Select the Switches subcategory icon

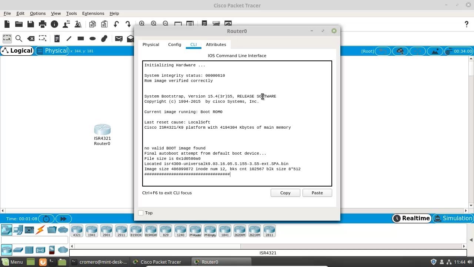pyautogui.click(x=18, y=250)
